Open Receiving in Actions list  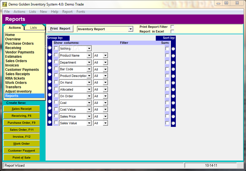[x=24, y=48]
